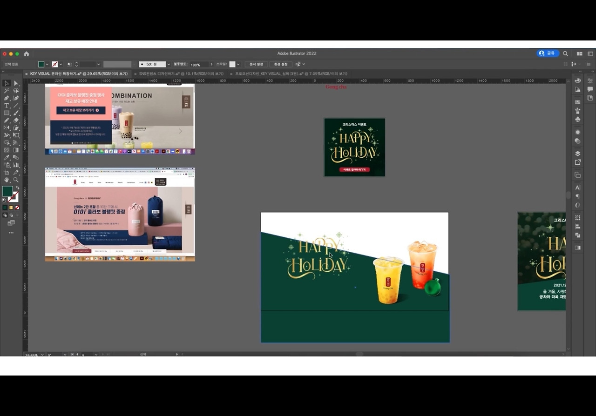Image resolution: width=596 pixels, height=416 pixels.
Task: Select the large green Fill box
Action: [x=7, y=191]
